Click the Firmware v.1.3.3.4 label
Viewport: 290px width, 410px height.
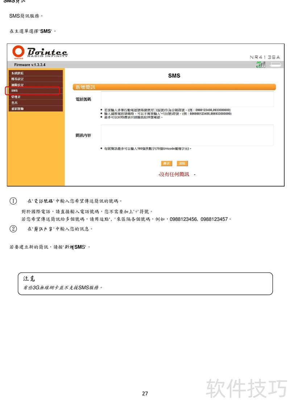click(x=30, y=65)
